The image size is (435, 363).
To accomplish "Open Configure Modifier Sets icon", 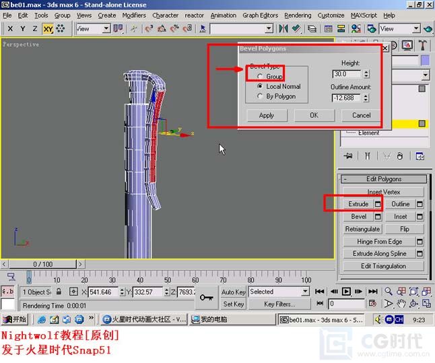I will [420, 156].
